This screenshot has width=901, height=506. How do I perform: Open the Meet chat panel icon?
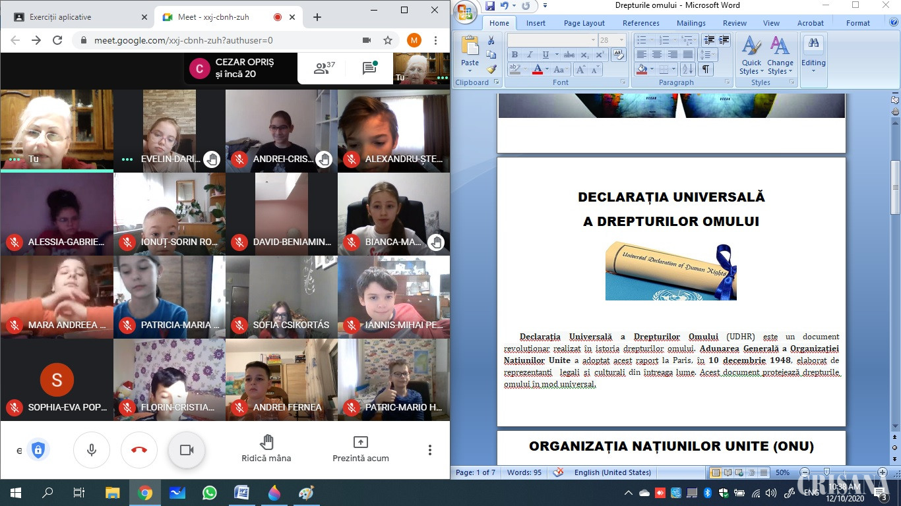(369, 68)
